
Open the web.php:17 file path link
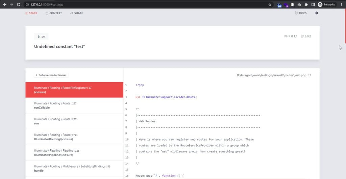[x=274, y=75]
